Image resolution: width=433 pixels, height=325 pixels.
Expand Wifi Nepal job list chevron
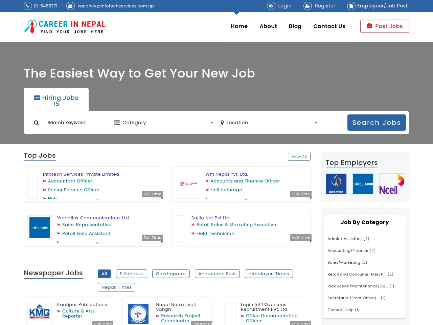[246, 199]
